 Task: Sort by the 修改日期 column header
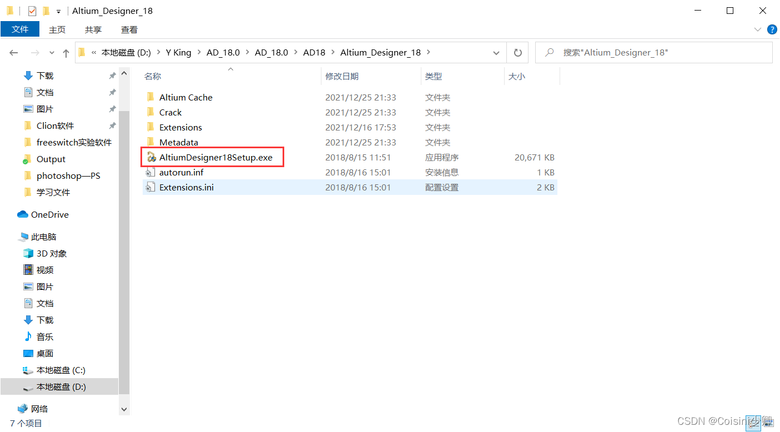(x=371, y=76)
